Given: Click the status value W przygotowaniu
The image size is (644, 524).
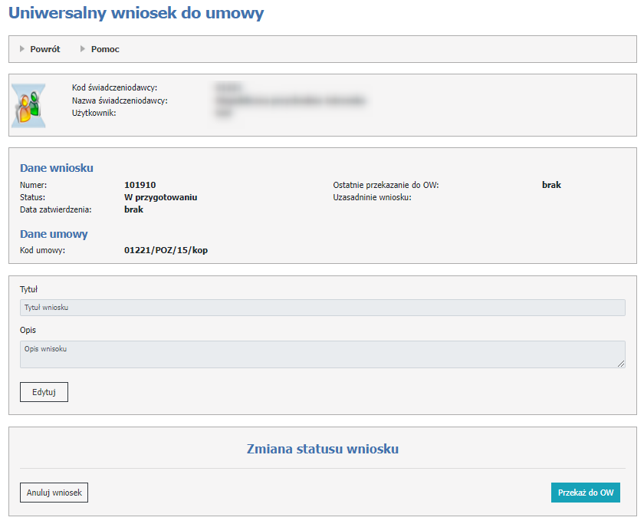Looking at the screenshot, I should tap(160, 197).
